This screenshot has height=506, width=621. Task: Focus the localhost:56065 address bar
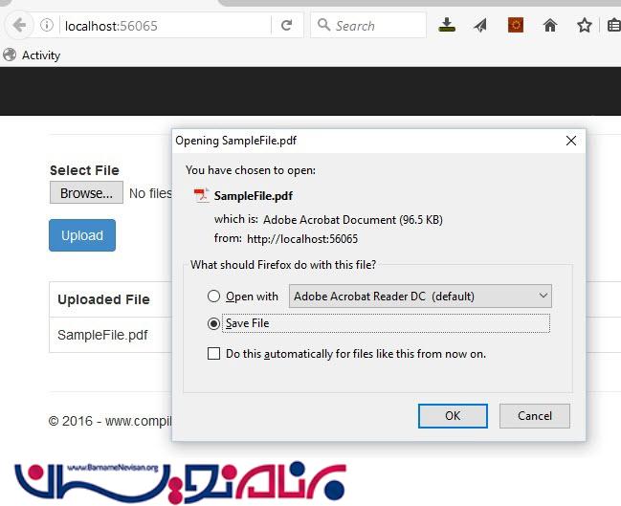click(166, 26)
